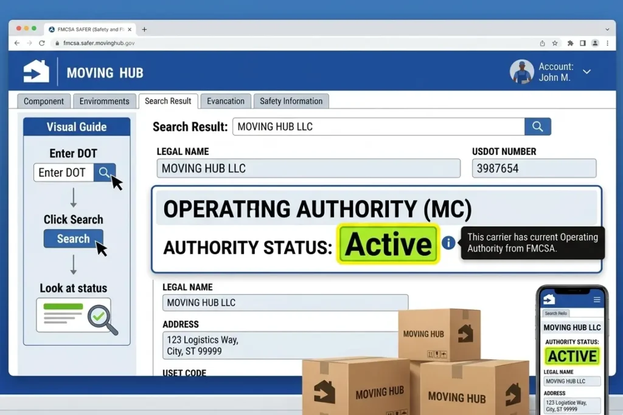Image resolution: width=623 pixels, height=415 pixels.
Task: Click the FMCSA SAFER browser tab
Action: pyautogui.click(x=90, y=29)
